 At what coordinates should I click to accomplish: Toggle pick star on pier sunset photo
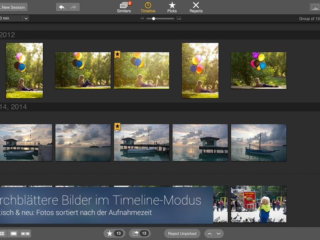click(117, 127)
